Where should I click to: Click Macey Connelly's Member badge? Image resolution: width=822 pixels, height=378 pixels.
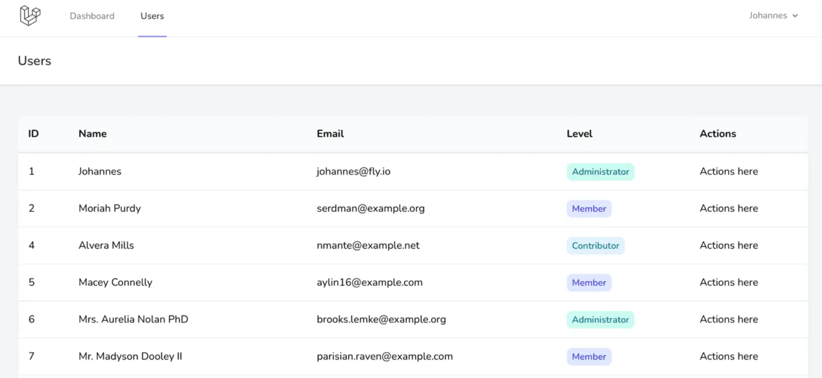tap(588, 283)
